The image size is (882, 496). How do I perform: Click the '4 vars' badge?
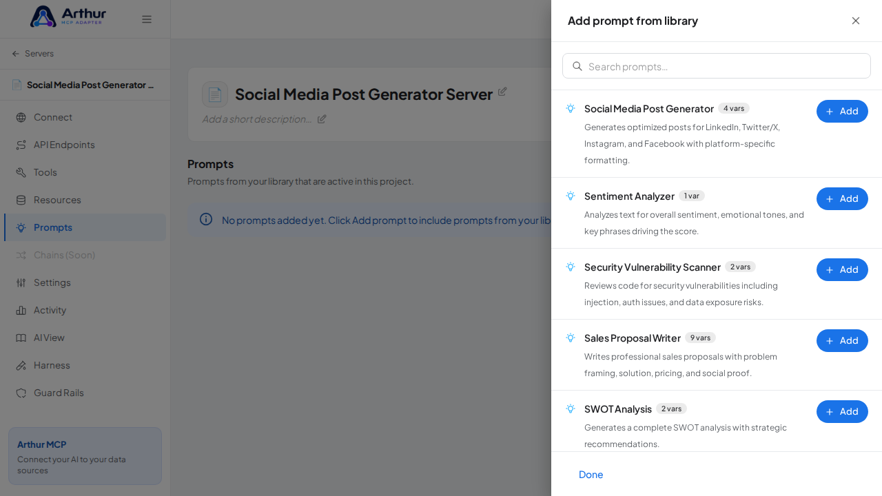pyautogui.click(x=734, y=108)
